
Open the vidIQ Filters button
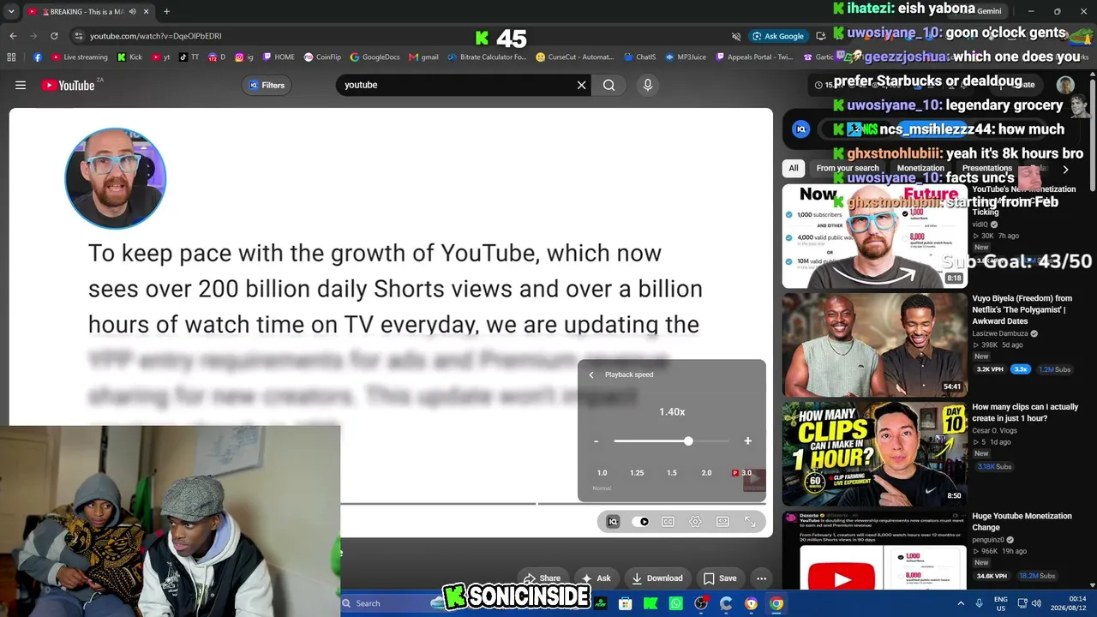click(x=267, y=85)
